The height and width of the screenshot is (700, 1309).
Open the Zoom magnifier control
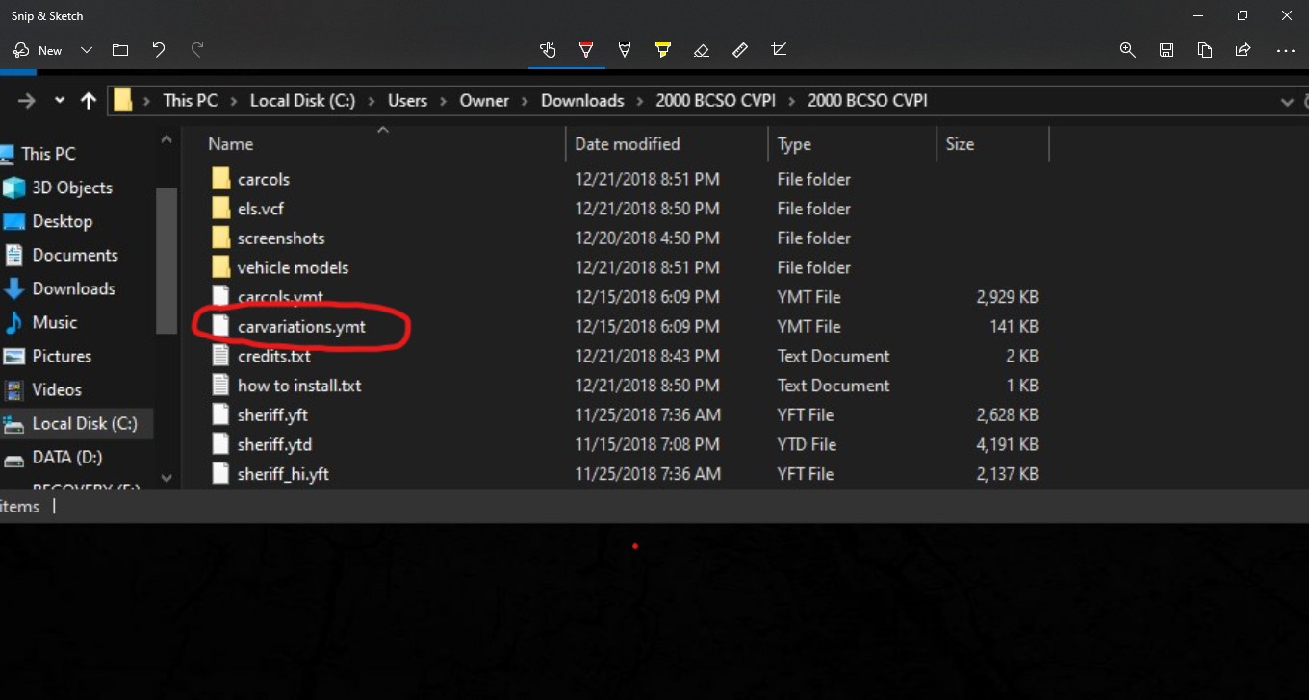1128,50
